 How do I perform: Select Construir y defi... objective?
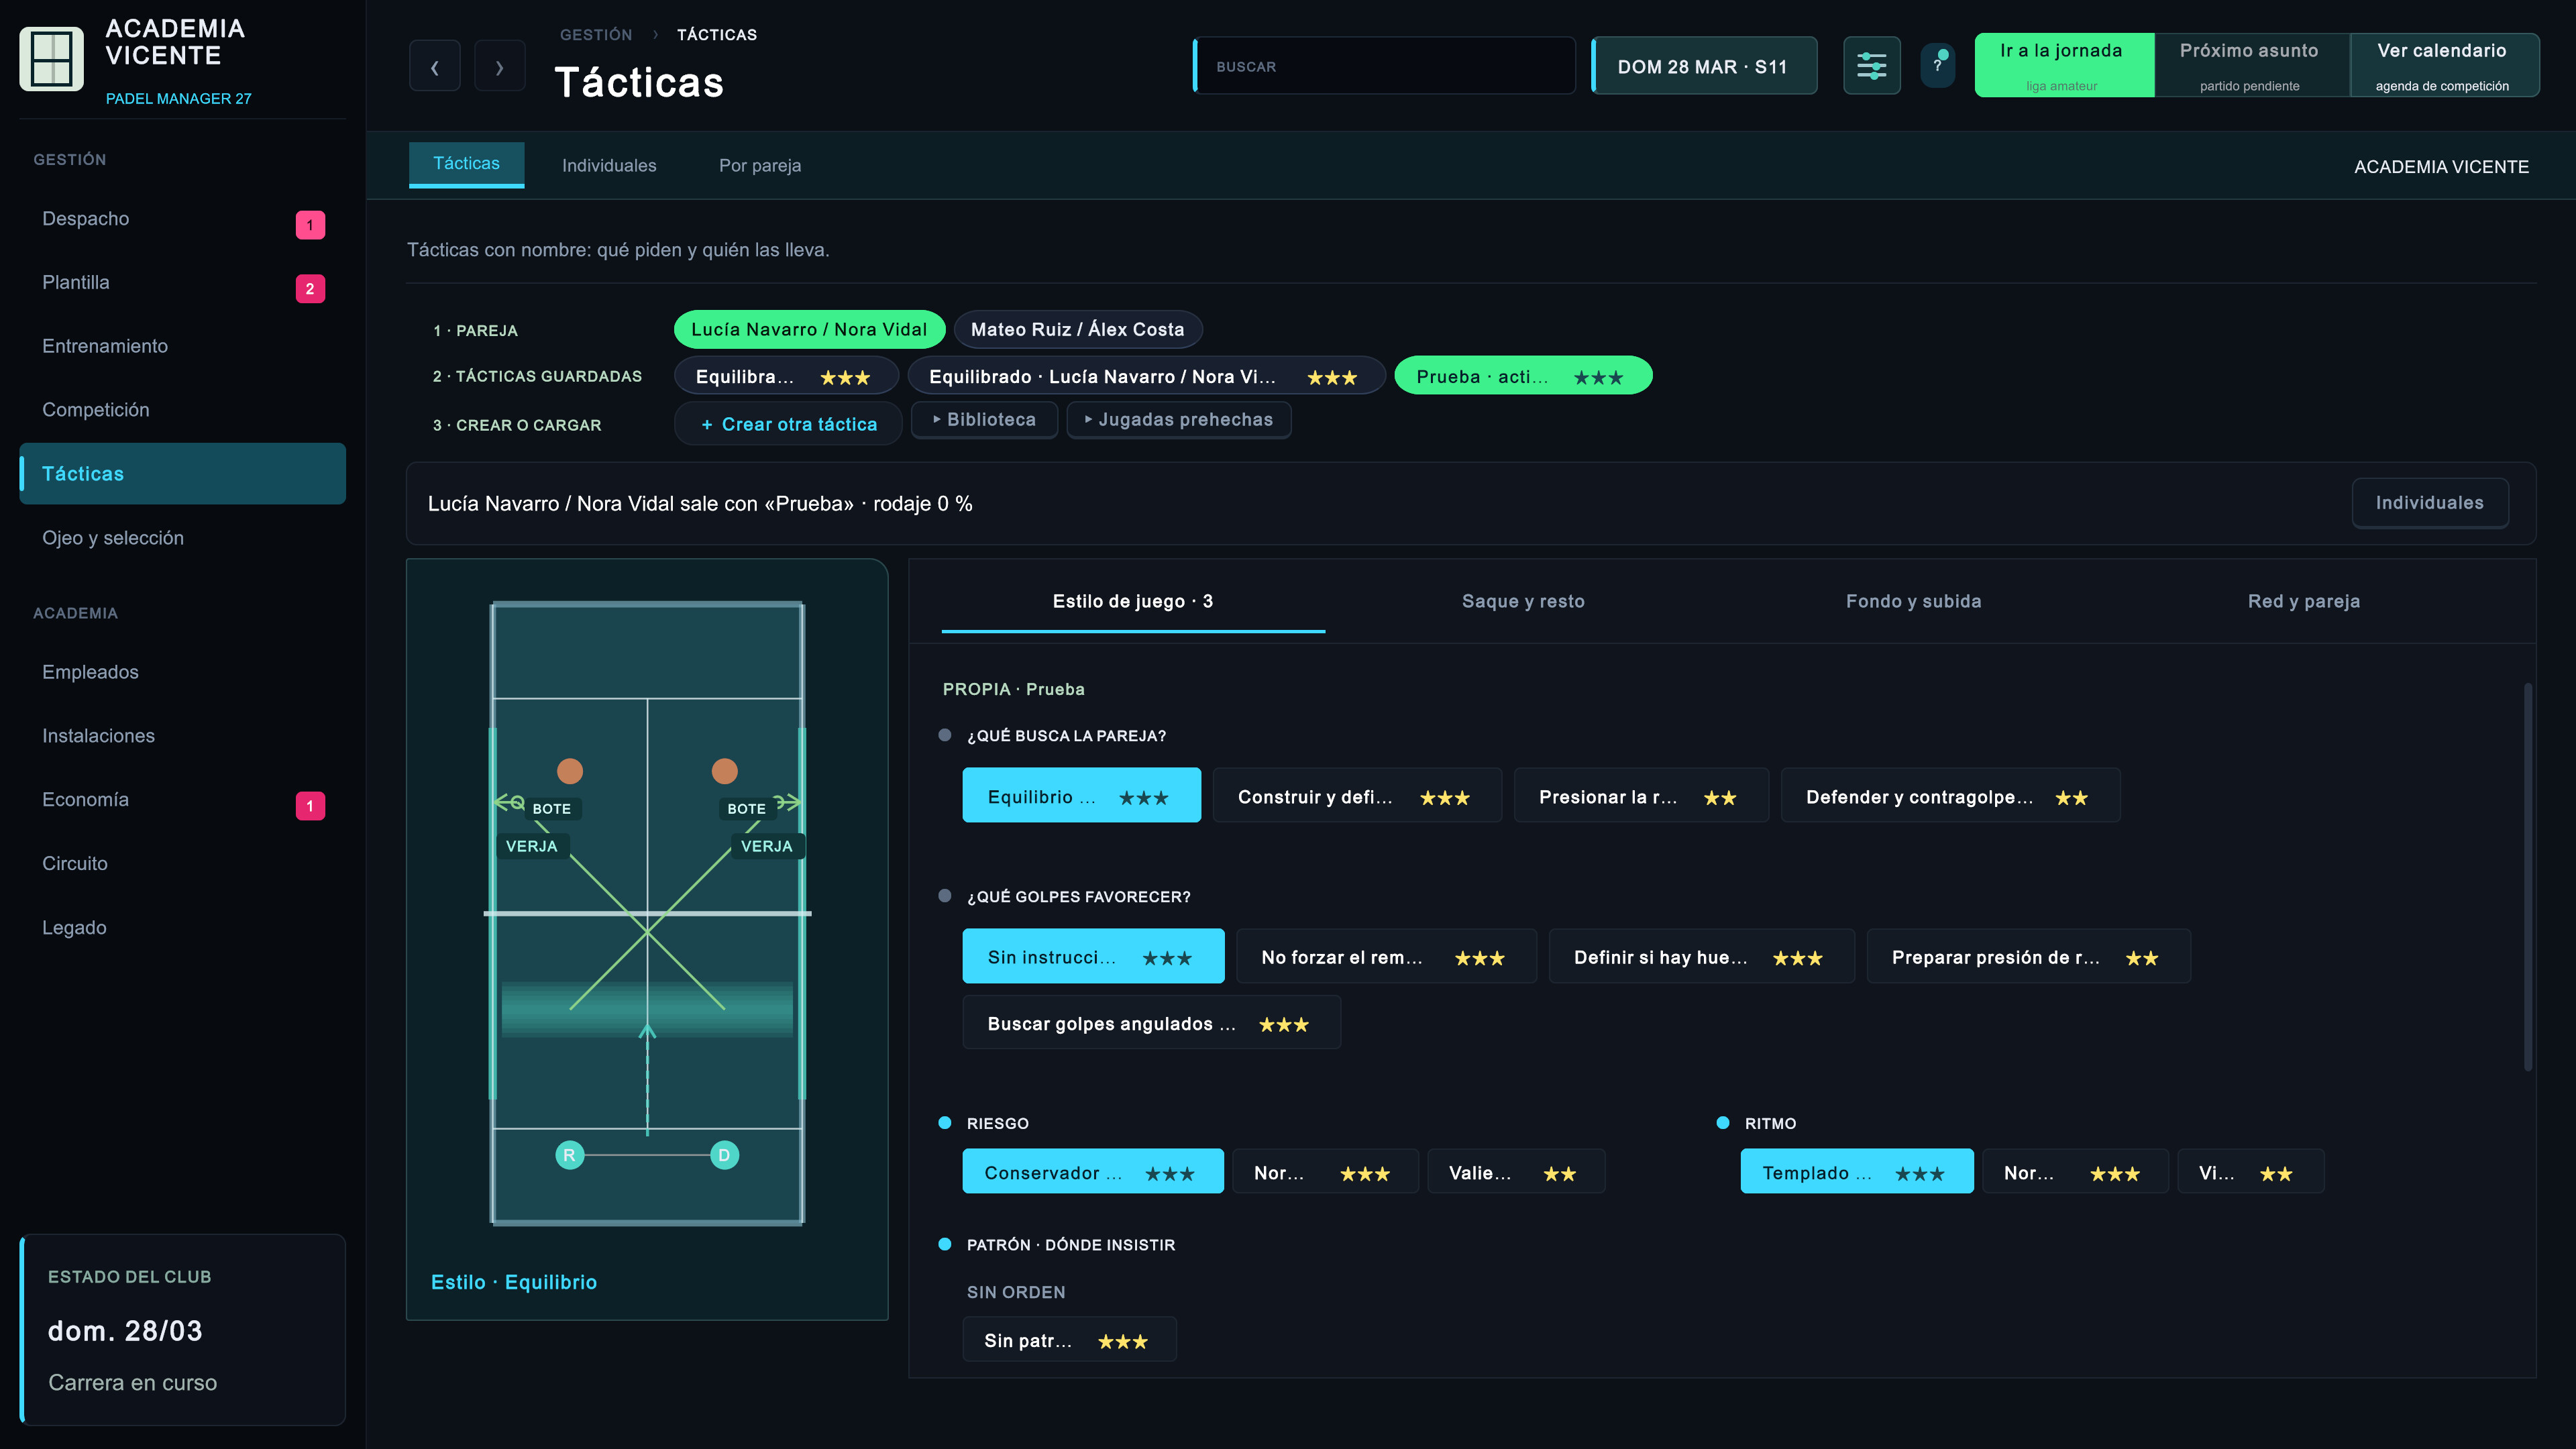[x=1357, y=796]
